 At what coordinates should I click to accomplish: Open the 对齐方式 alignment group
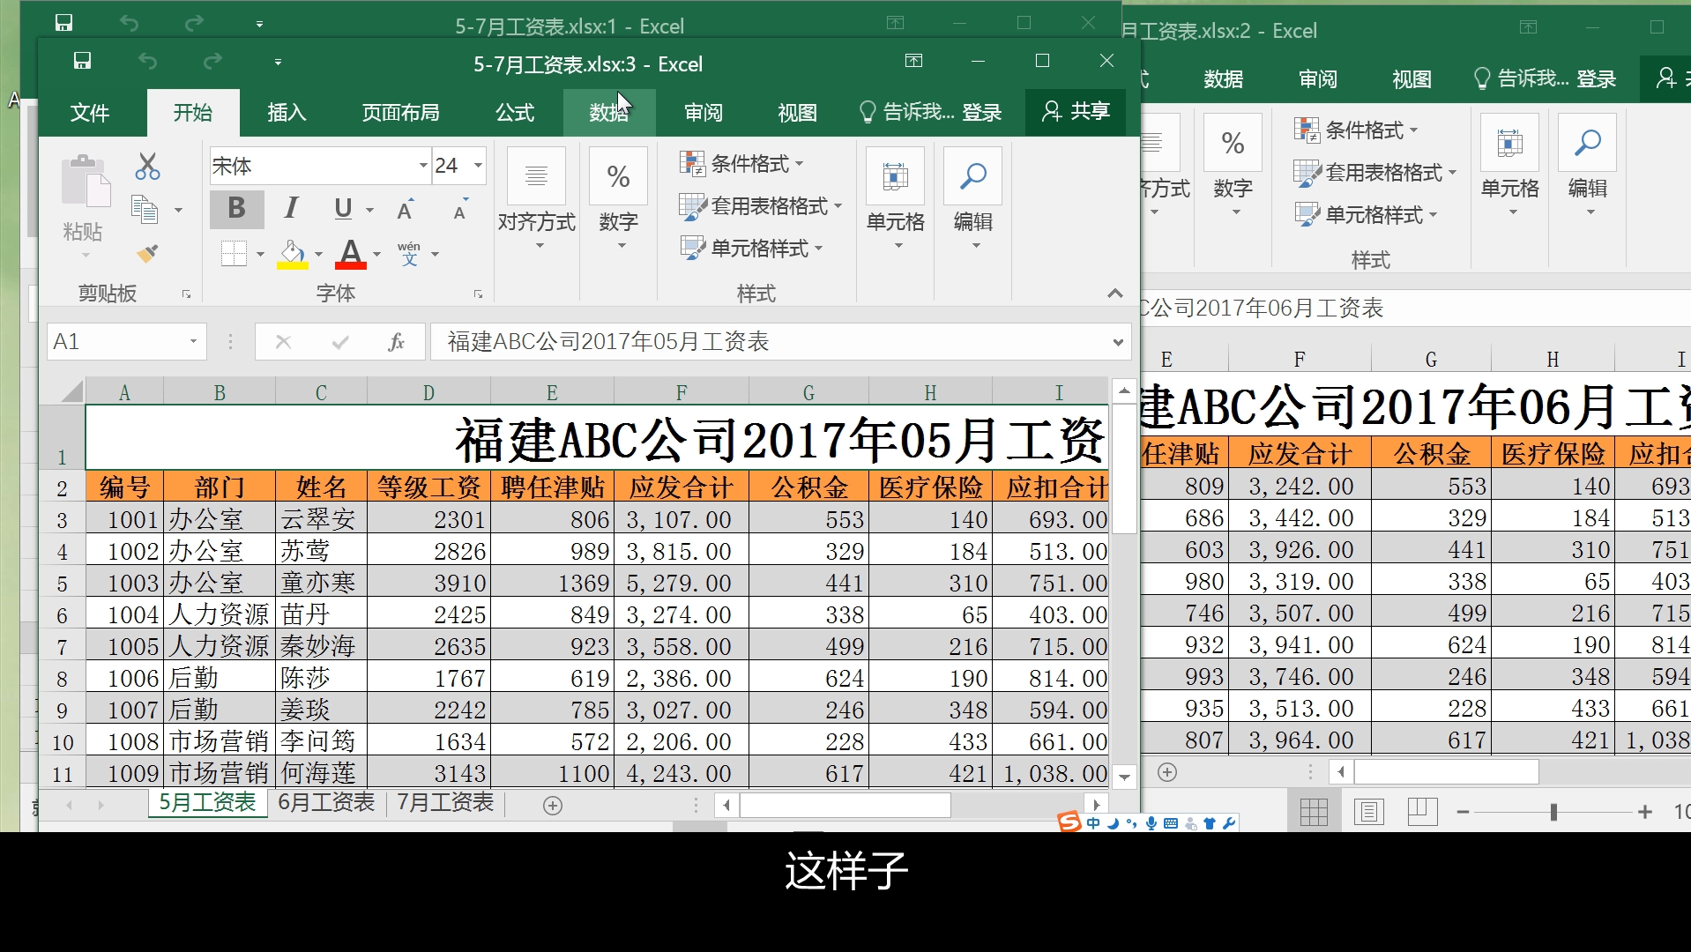click(536, 200)
